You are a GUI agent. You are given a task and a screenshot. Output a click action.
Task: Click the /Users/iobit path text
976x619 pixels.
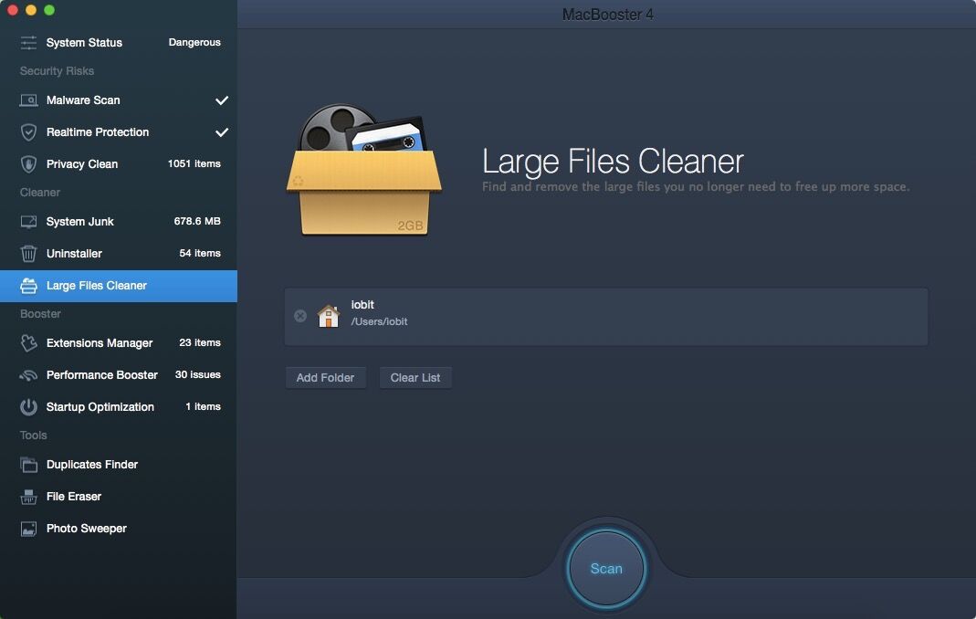point(379,322)
